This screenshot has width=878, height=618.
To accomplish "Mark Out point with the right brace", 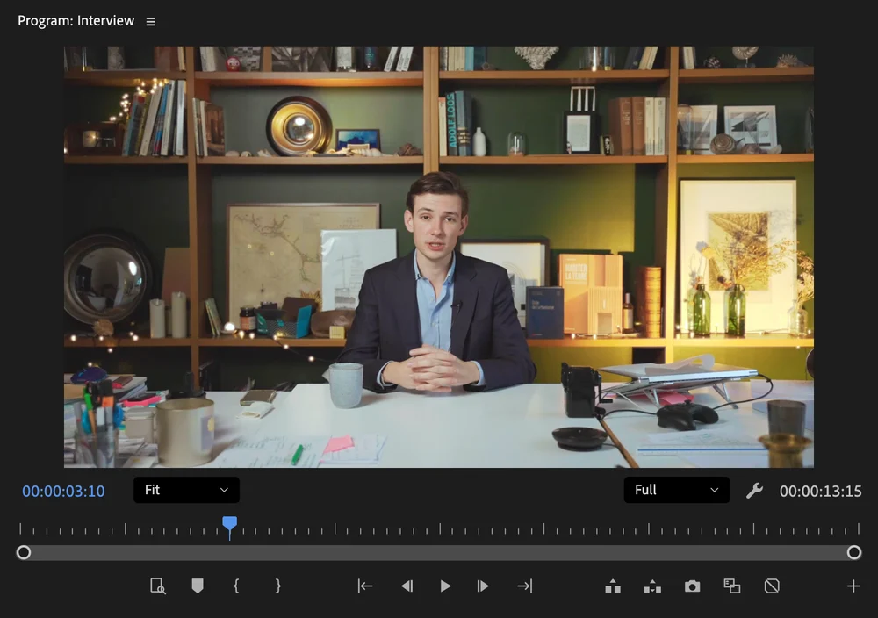I will tap(277, 586).
